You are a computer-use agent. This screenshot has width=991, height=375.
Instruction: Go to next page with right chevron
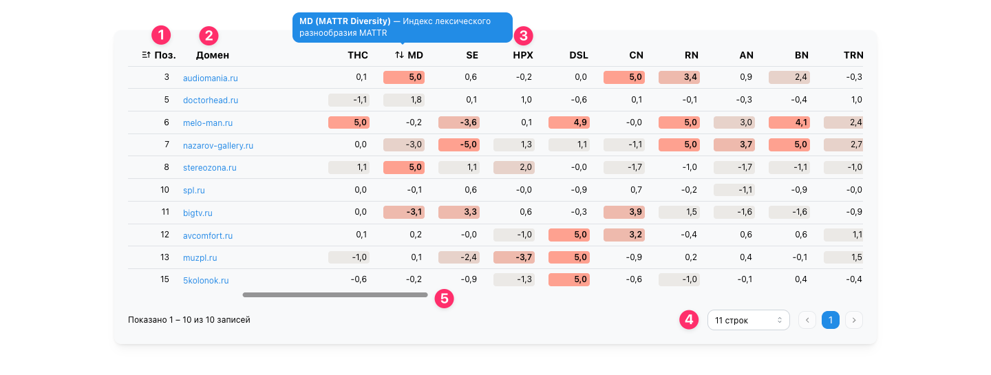pyautogui.click(x=854, y=320)
